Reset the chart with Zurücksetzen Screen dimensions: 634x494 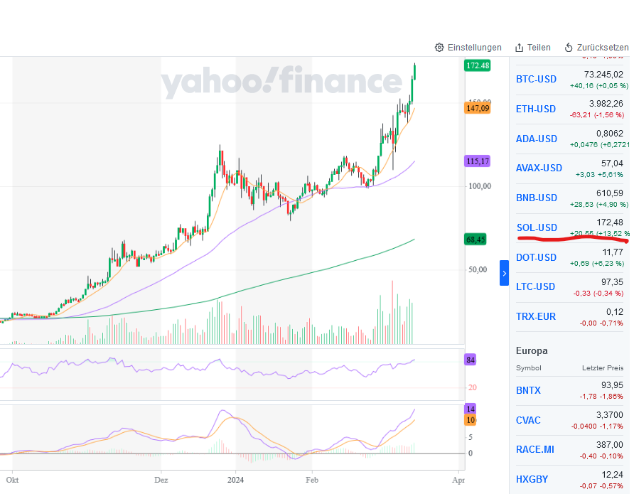point(603,48)
